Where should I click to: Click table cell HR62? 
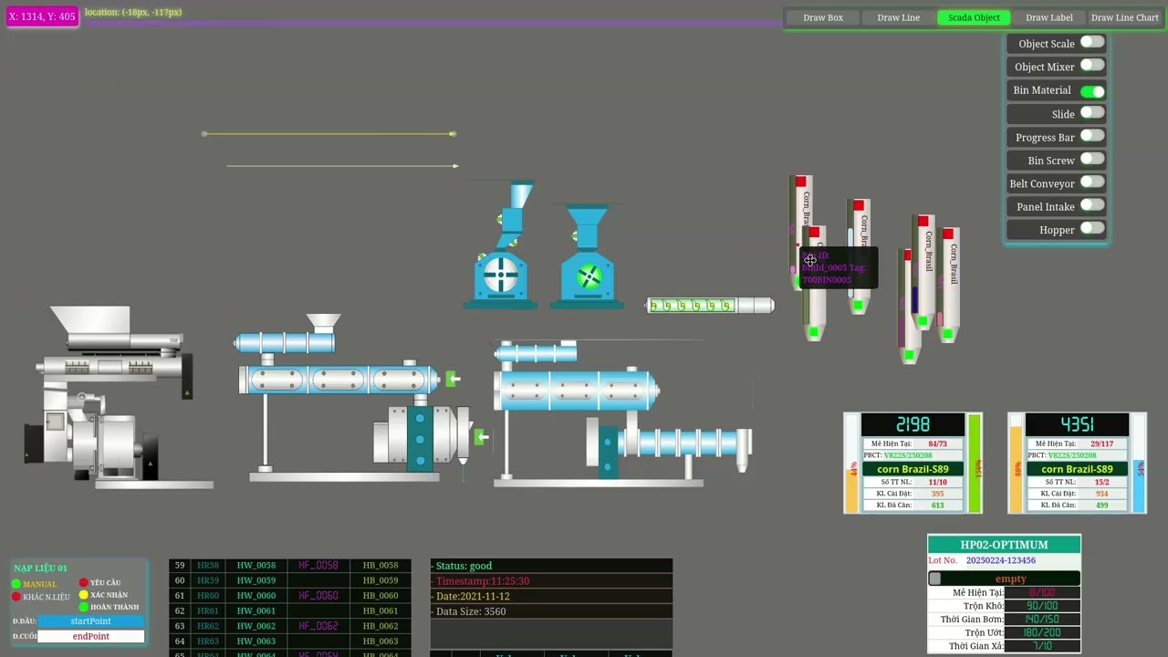tap(208, 626)
